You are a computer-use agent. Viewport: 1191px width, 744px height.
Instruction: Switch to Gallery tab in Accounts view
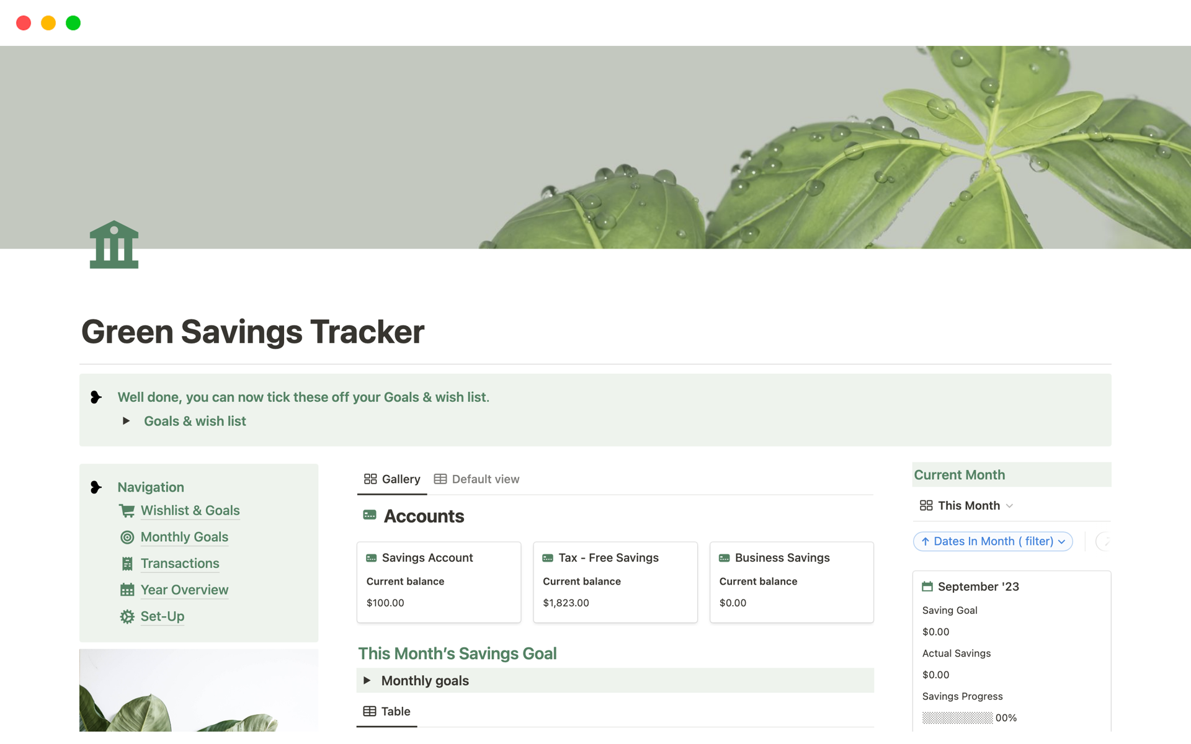[390, 479]
